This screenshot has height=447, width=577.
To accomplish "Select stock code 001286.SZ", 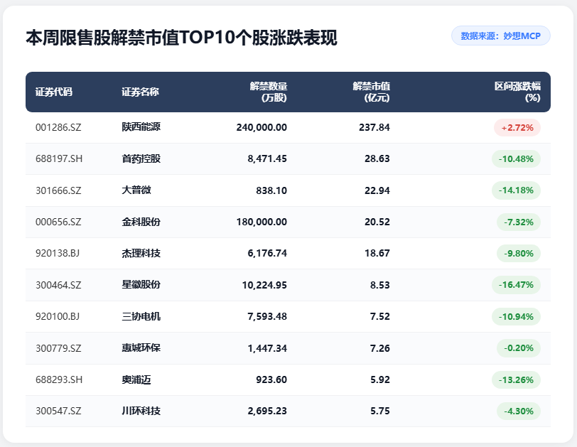I will click(58, 127).
